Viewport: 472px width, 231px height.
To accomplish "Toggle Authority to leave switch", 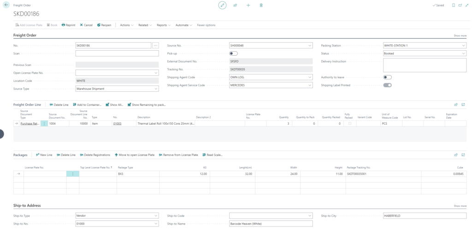I will (x=388, y=77).
